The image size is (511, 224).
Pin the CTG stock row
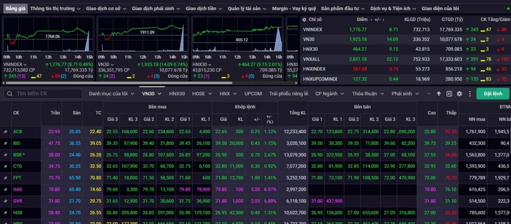[5, 166]
